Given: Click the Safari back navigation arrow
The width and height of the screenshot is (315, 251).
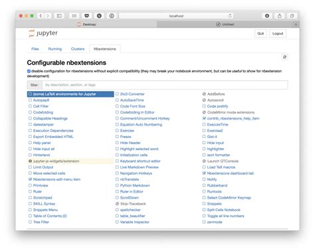Looking at the screenshot, I should pos(41,16).
